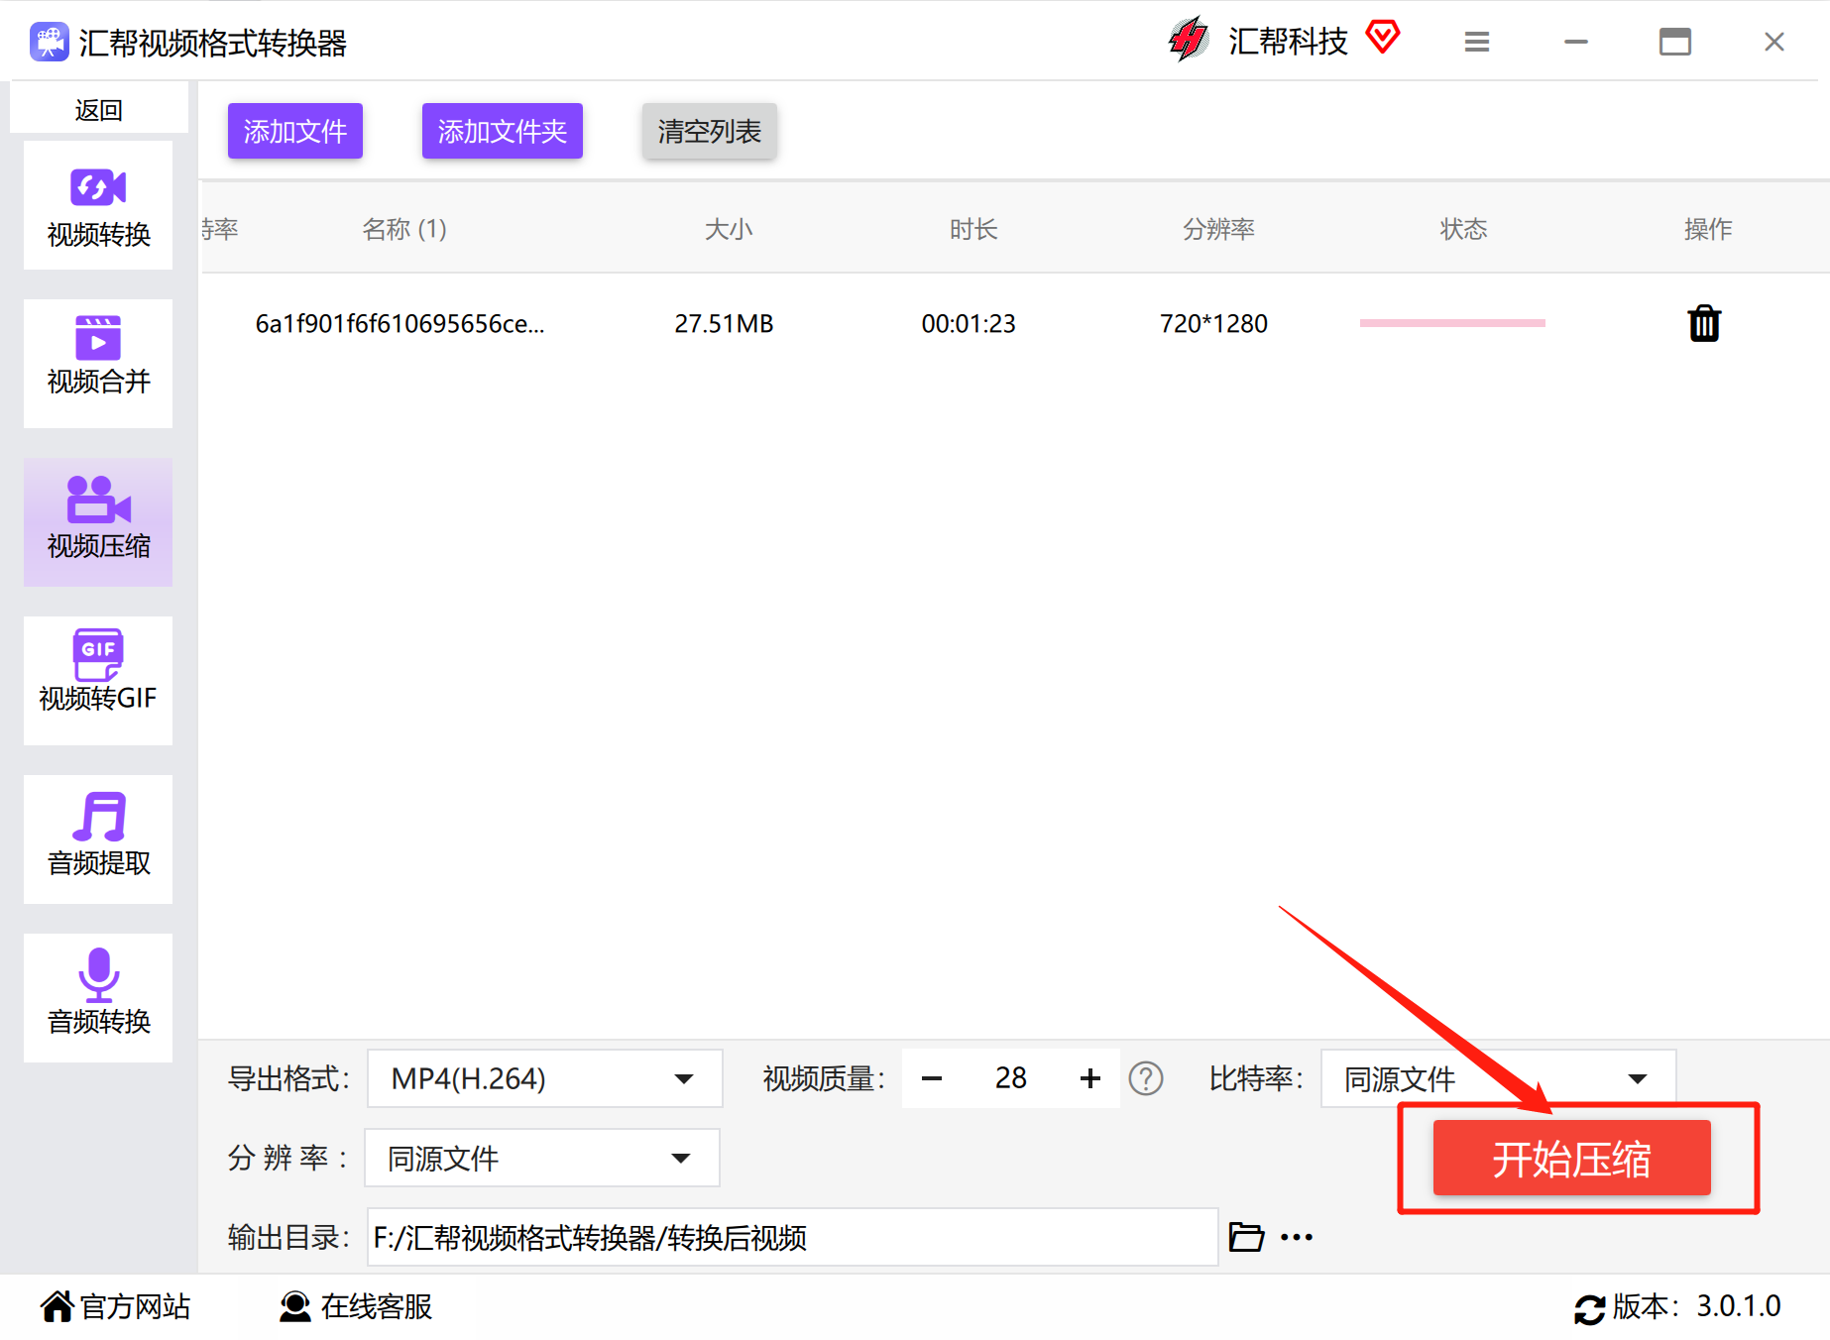Viewport: 1830px width, 1340px height.
Task: Expand the 导出格式 MP4(H.264) dropdown
Action: tap(545, 1078)
